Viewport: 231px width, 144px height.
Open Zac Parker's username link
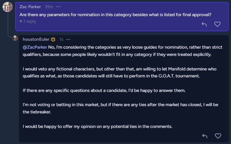click(30, 7)
